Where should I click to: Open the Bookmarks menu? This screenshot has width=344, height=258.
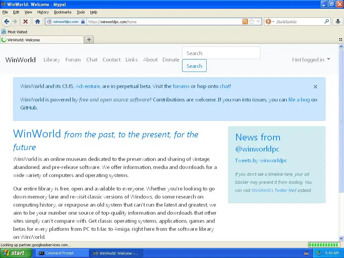pos(63,12)
